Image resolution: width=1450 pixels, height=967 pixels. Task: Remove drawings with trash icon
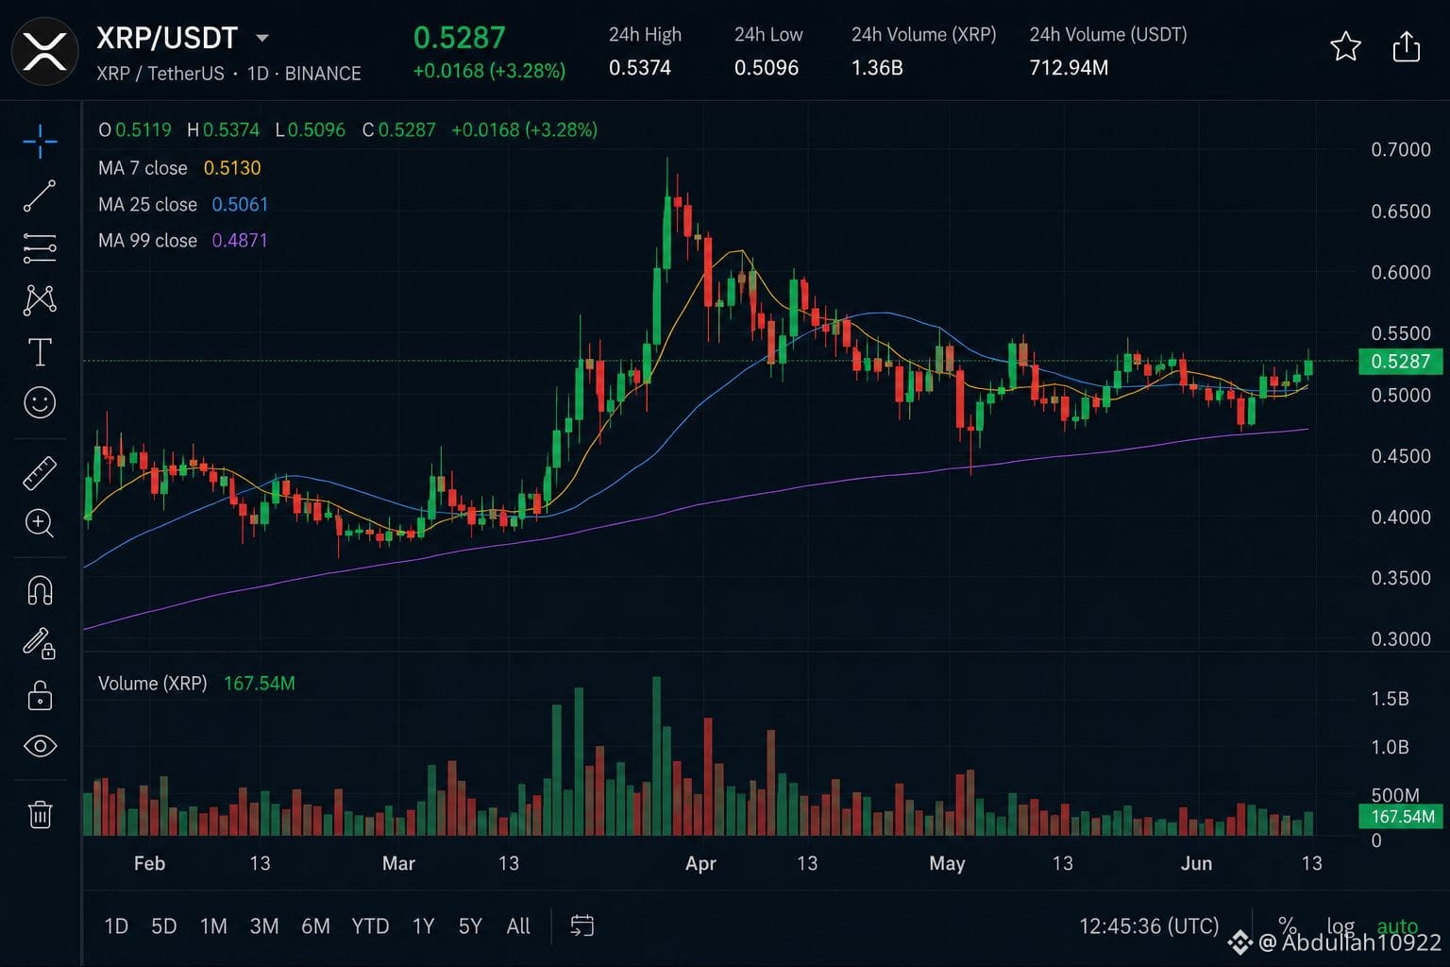[40, 814]
